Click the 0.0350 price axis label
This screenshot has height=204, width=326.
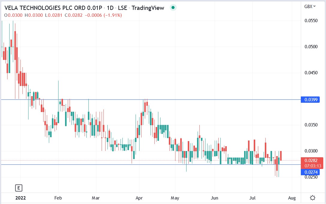[x=311, y=125]
